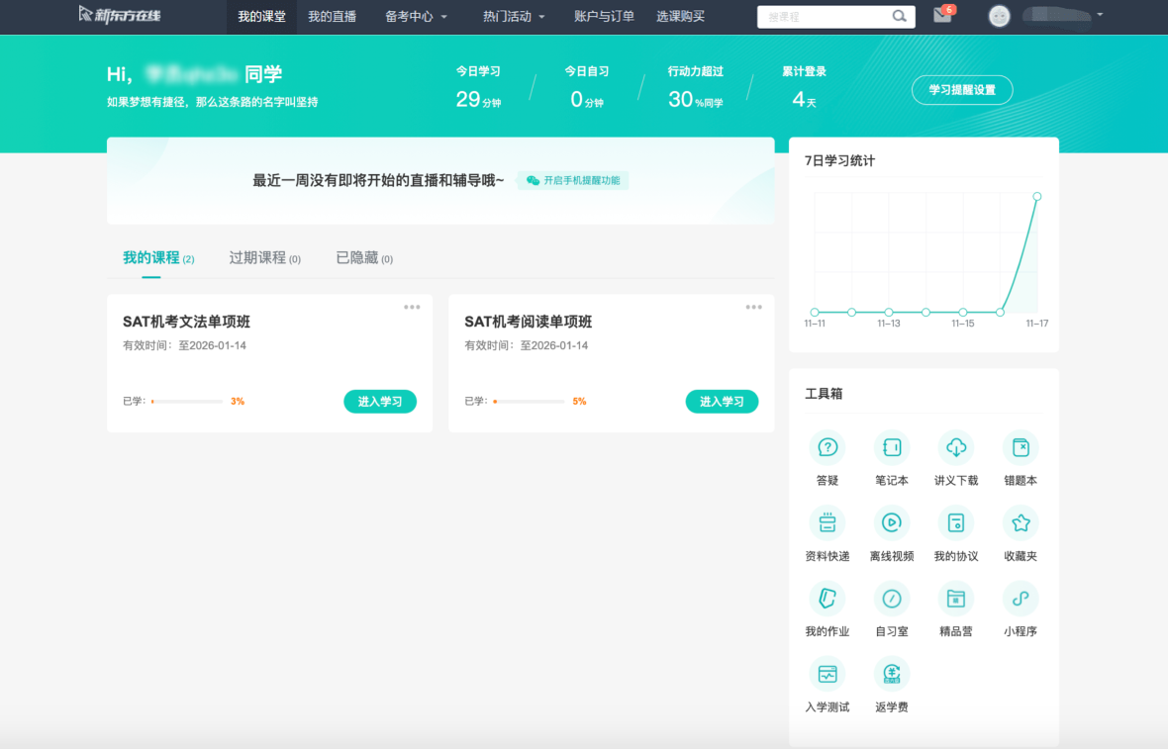The height and width of the screenshot is (752, 1168).
Task: Open the 离线视频 offline video icon
Action: click(x=892, y=522)
